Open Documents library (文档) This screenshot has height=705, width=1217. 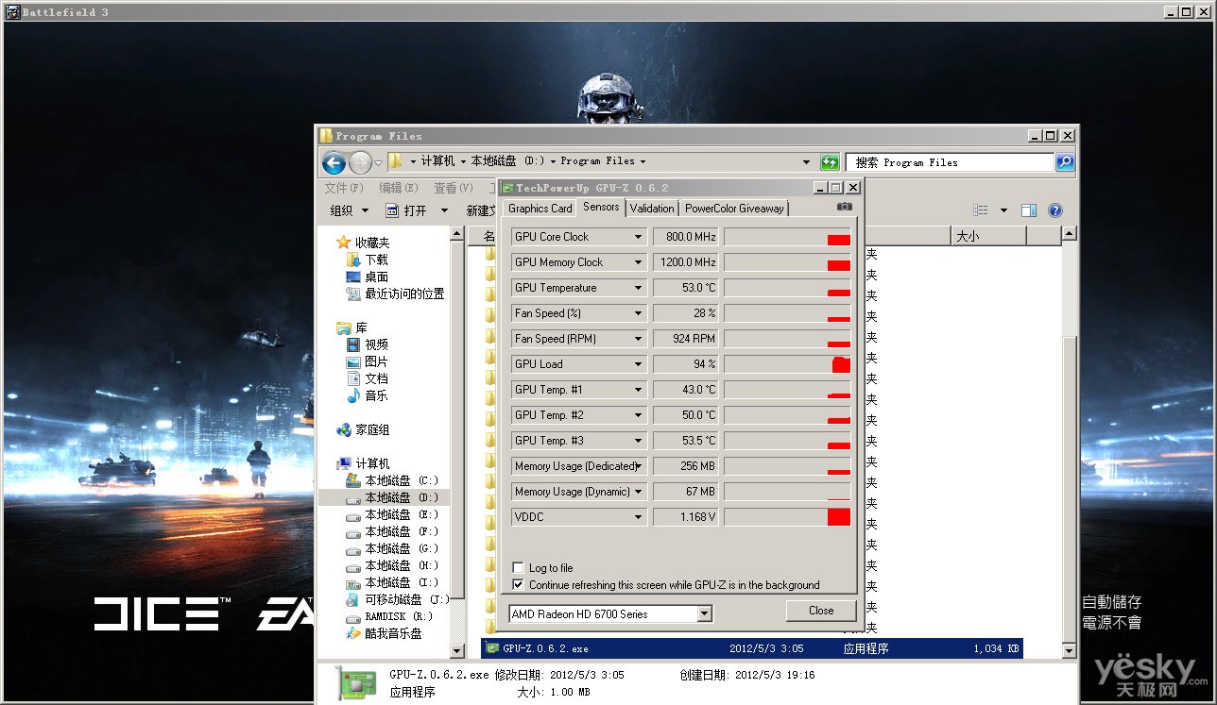[x=376, y=378]
